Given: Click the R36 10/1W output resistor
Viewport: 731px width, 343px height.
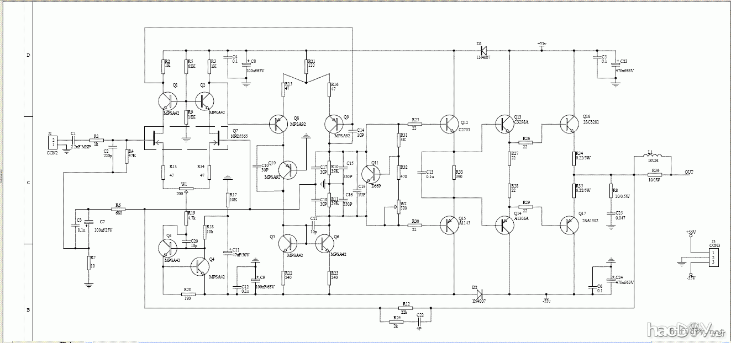Looking at the screenshot, I should point(655,175).
